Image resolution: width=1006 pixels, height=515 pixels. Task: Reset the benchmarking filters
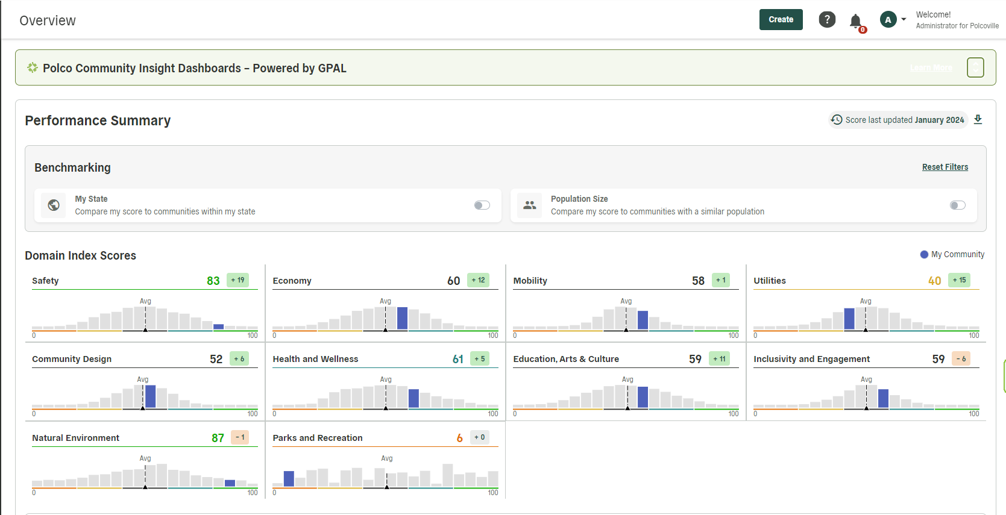click(x=945, y=167)
